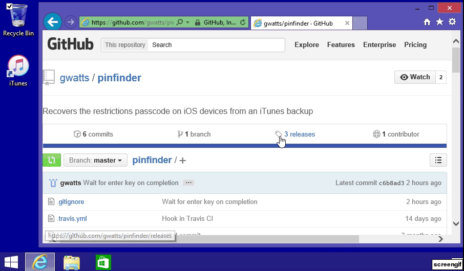Screen dimensions: 464x271
Task: Select the Recycle Bin desktop icon
Action: (18, 20)
